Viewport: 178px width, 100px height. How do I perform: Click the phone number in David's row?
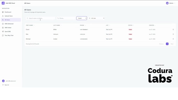coord(84,30)
